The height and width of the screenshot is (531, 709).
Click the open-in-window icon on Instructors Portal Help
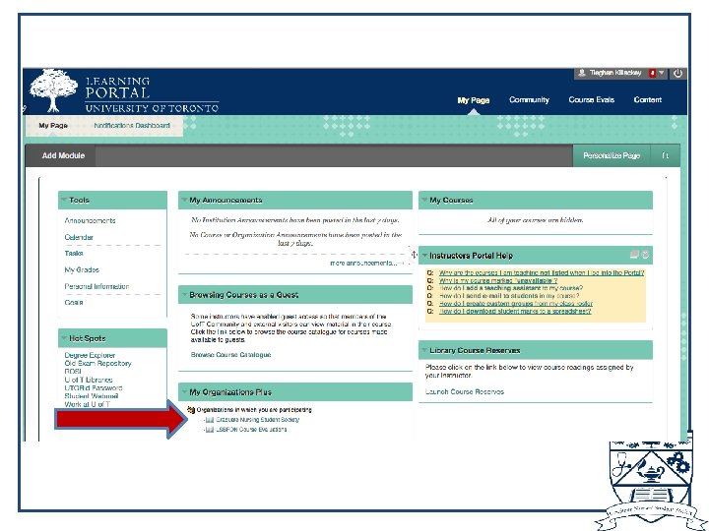tap(634, 255)
